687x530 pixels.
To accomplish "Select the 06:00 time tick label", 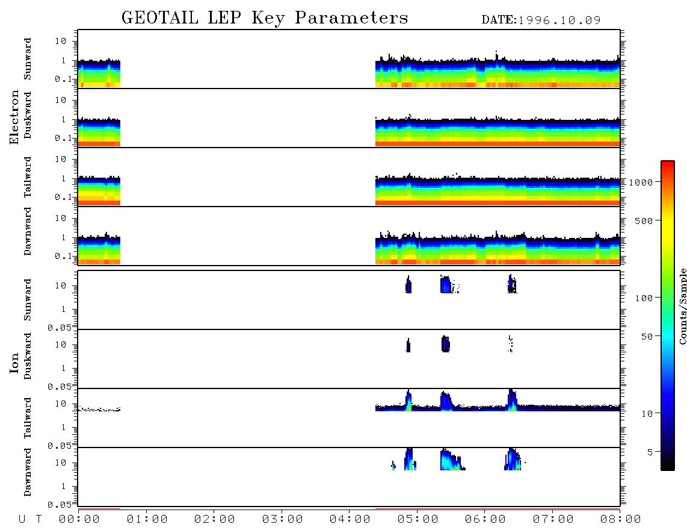I will tap(485, 520).
